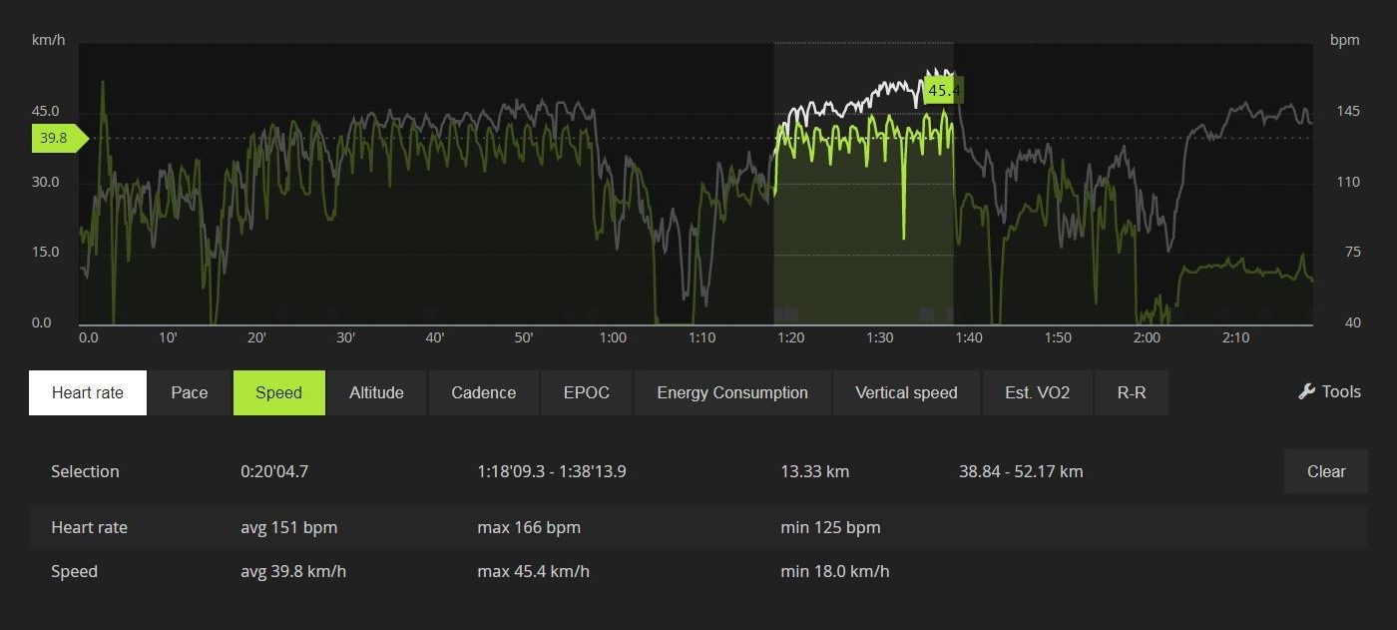Screen dimensions: 1397x630
Task: Clear the current graph selection
Action: point(1325,472)
